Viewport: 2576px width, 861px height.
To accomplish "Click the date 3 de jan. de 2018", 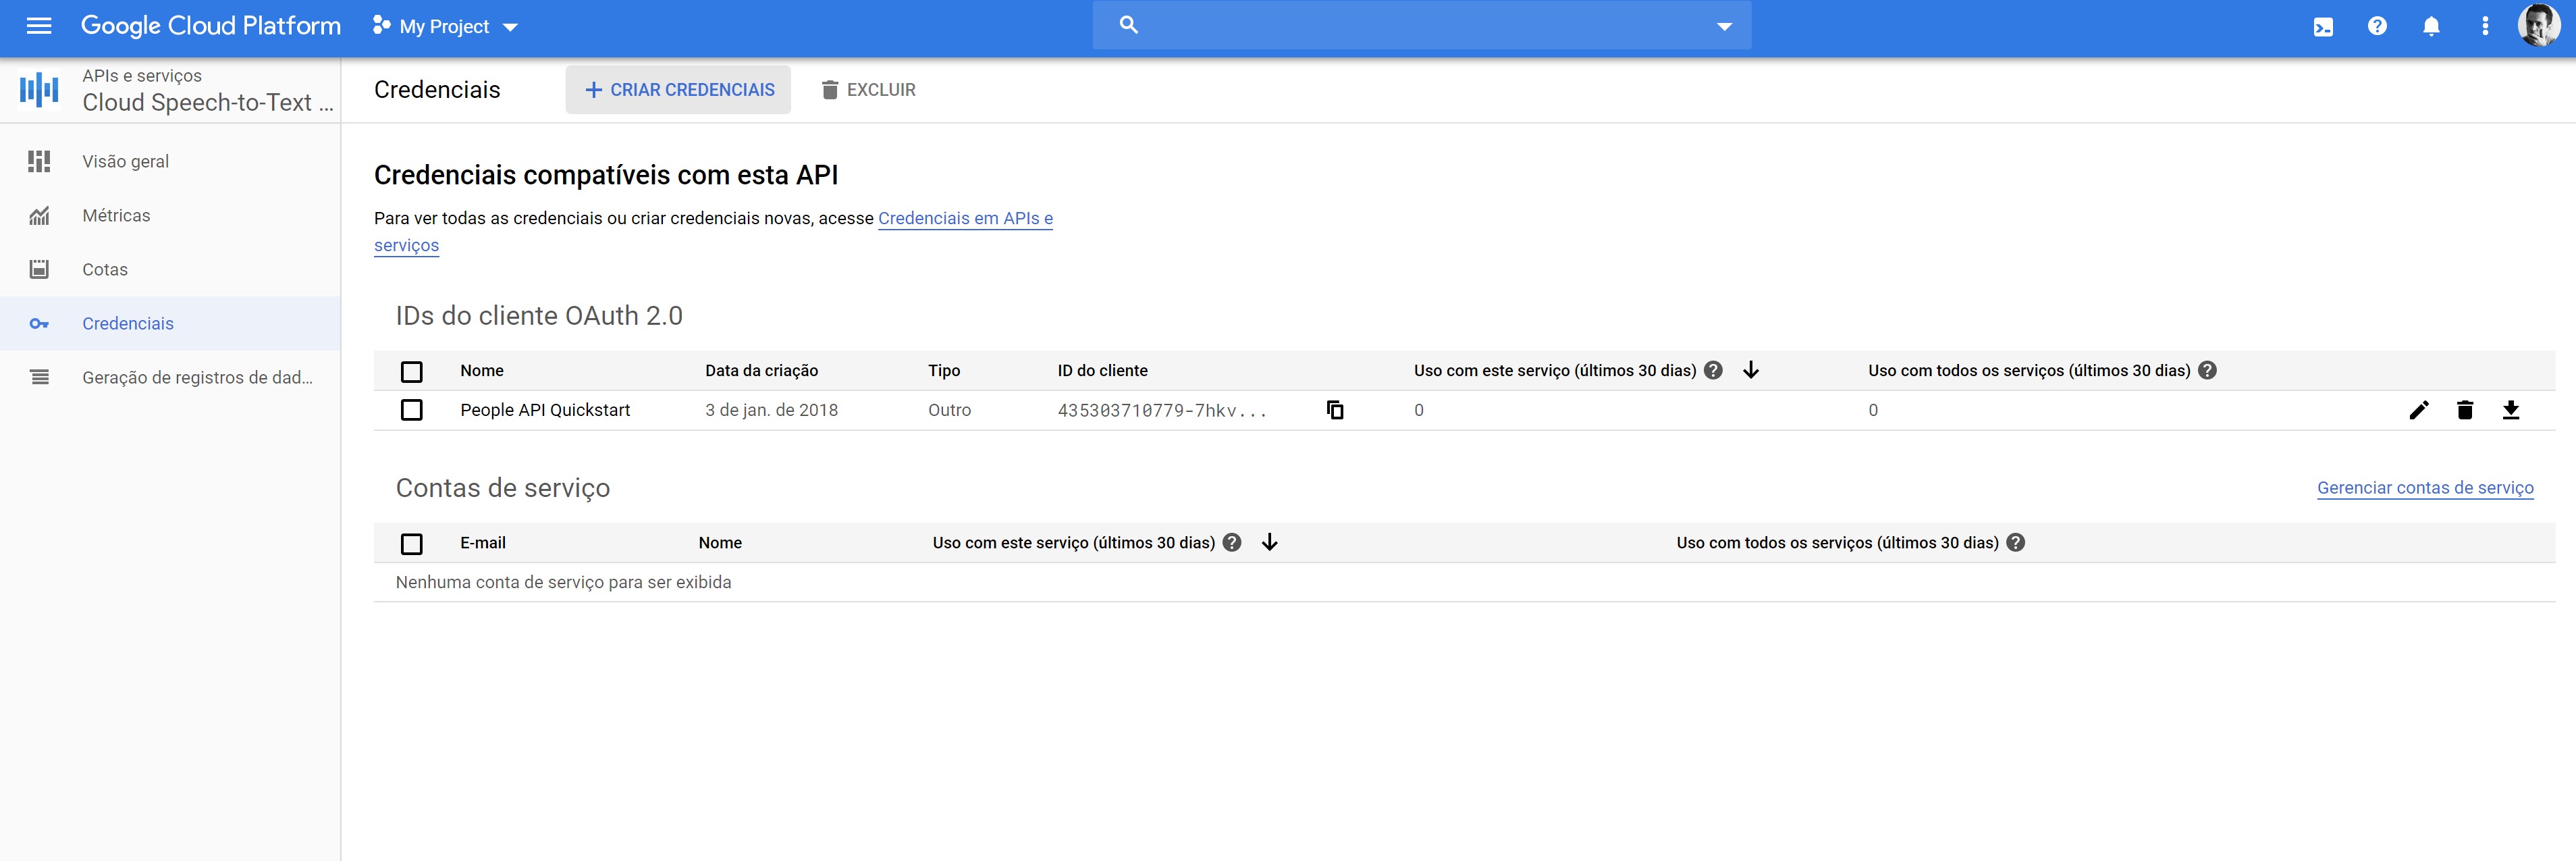I will (x=772, y=410).
